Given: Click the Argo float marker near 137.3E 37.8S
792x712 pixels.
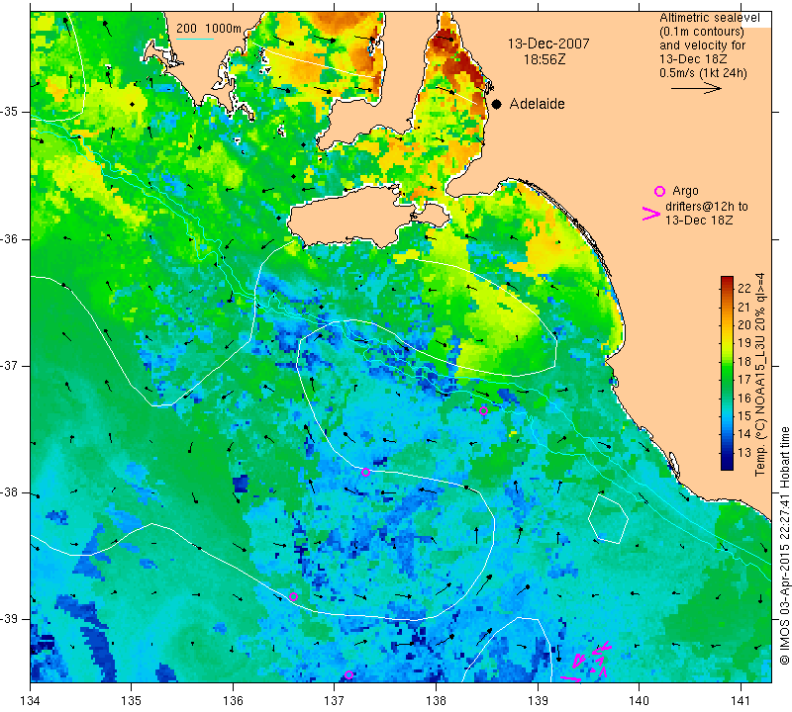Looking at the screenshot, I should coord(365,473).
